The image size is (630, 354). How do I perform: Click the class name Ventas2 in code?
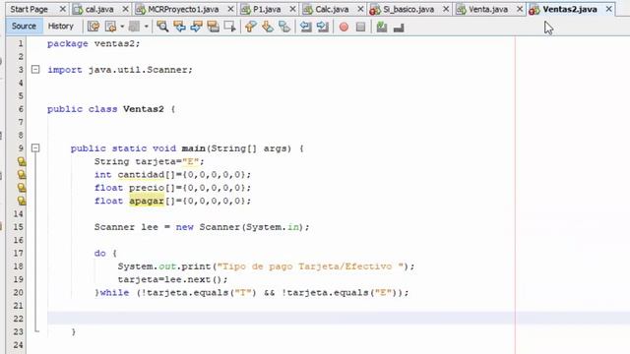(x=144, y=109)
